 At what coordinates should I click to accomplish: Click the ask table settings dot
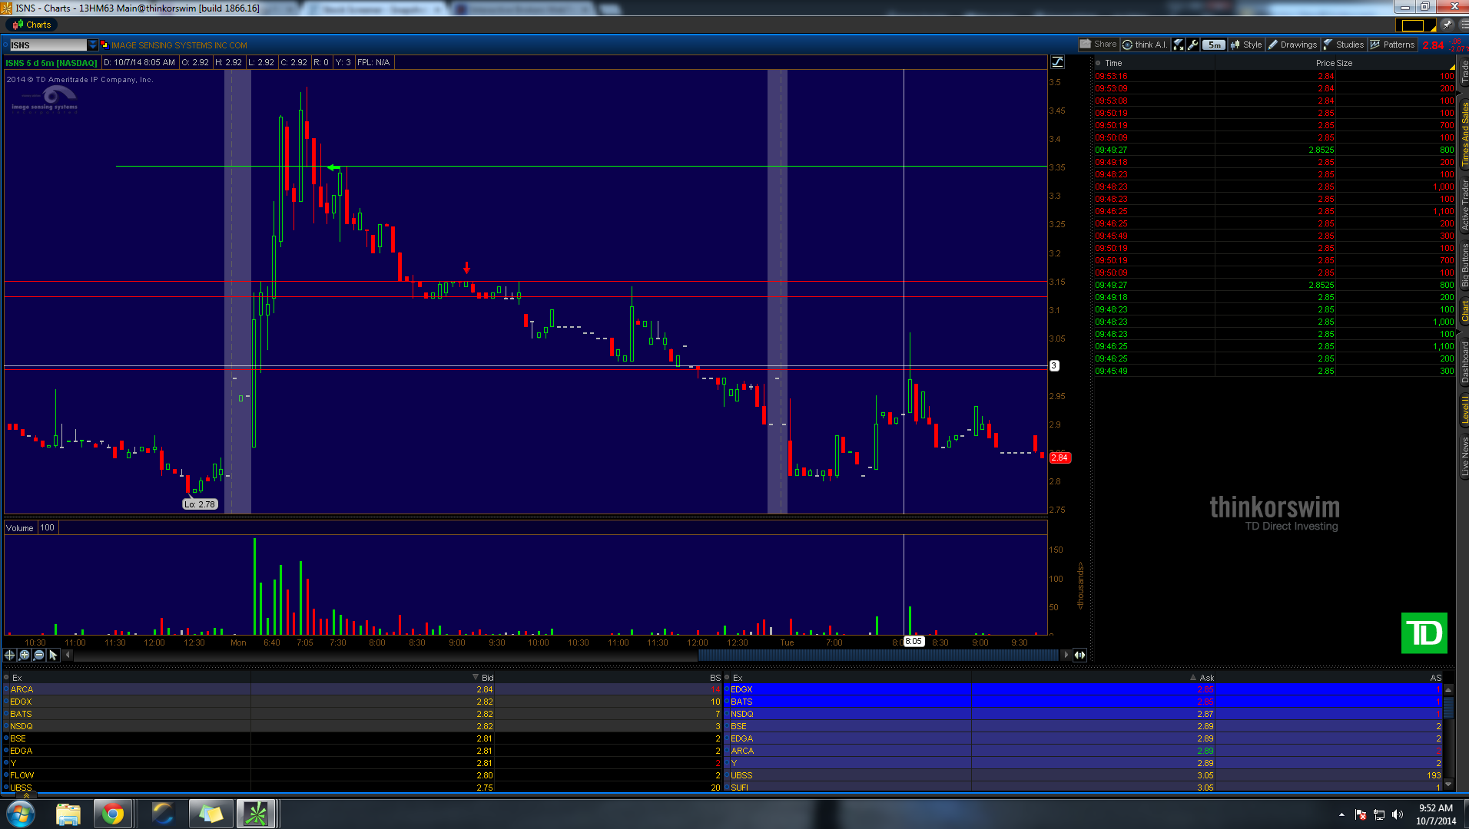click(x=727, y=678)
